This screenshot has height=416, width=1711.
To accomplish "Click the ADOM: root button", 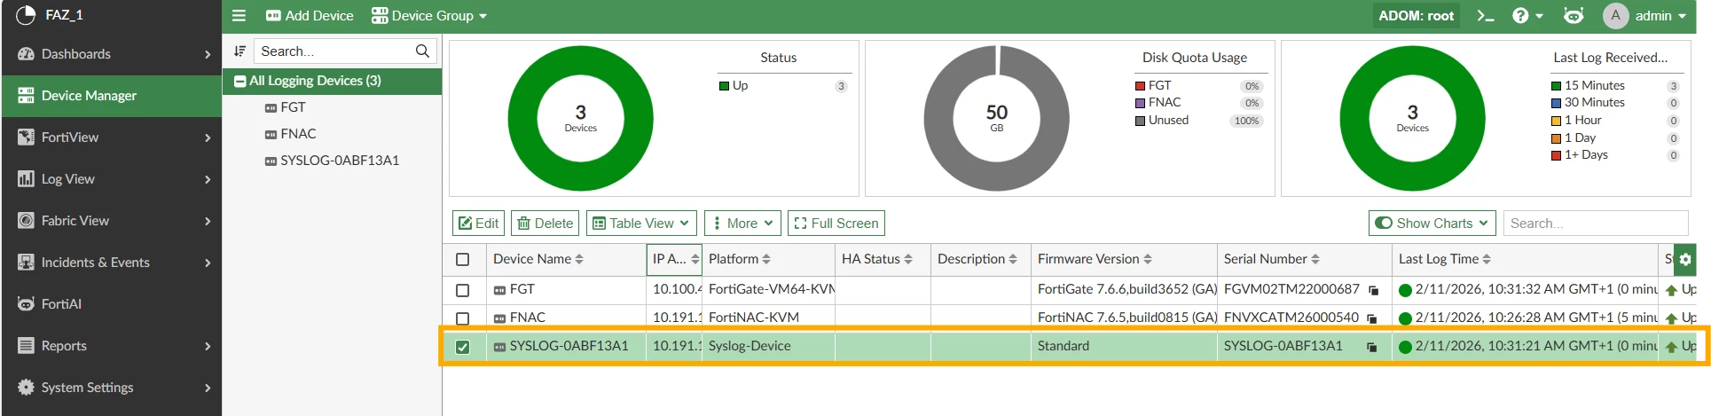I will point(1416,16).
